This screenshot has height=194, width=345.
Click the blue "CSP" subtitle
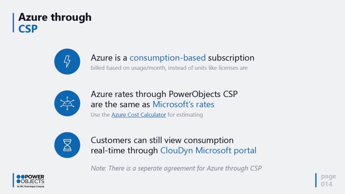[28, 29]
